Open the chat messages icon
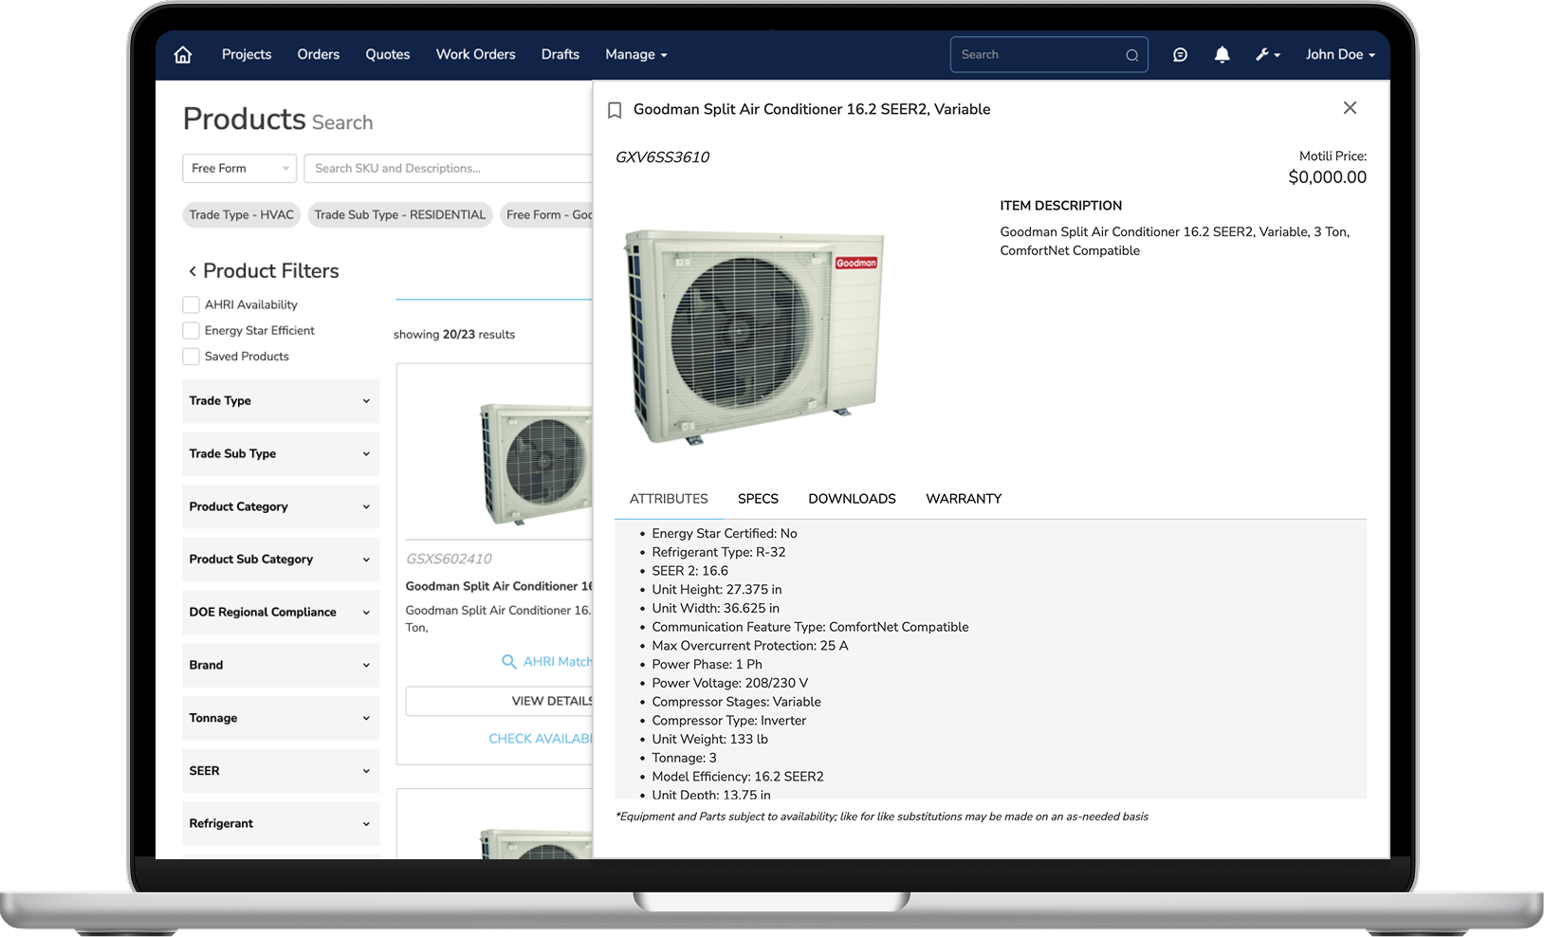 point(1180,55)
